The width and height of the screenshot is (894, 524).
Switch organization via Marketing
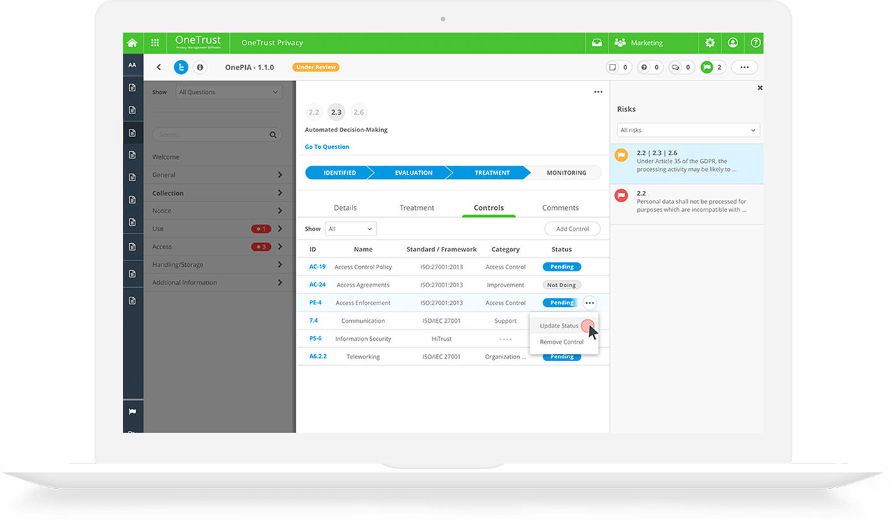tap(639, 43)
